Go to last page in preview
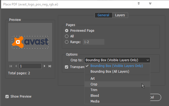Image resolution: width=169 pixels, height=106 pixels. [x=50, y=66]
